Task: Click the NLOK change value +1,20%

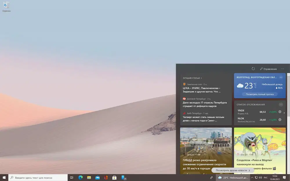Action: (x=273, y=120)
